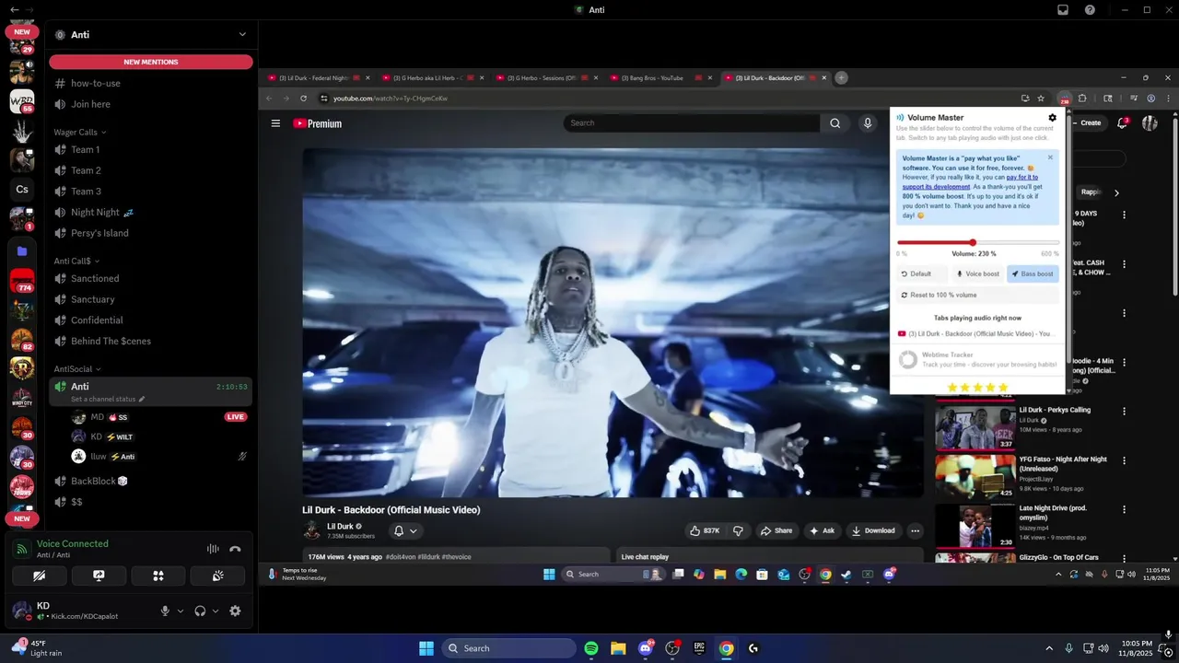This screenshot has height=663, width=1179.
Task: Click the Share button under video
Action: [776, 531]
